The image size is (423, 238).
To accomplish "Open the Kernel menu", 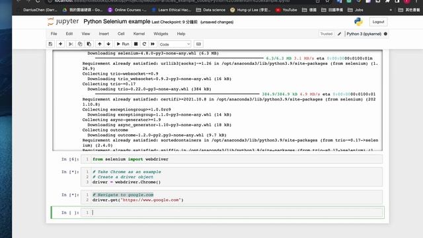I will point(139,34).
